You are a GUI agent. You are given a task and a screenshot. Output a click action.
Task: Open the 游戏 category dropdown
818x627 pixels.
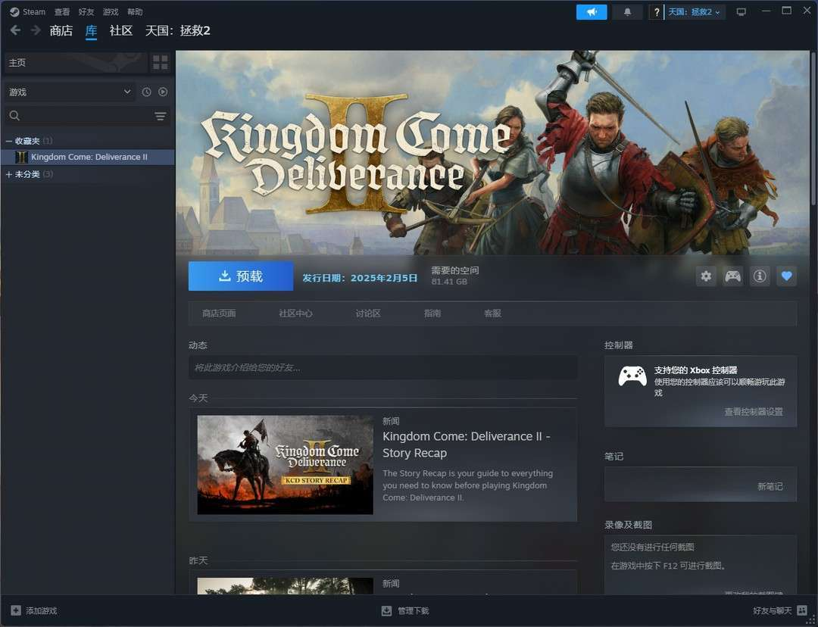point(70,92)
